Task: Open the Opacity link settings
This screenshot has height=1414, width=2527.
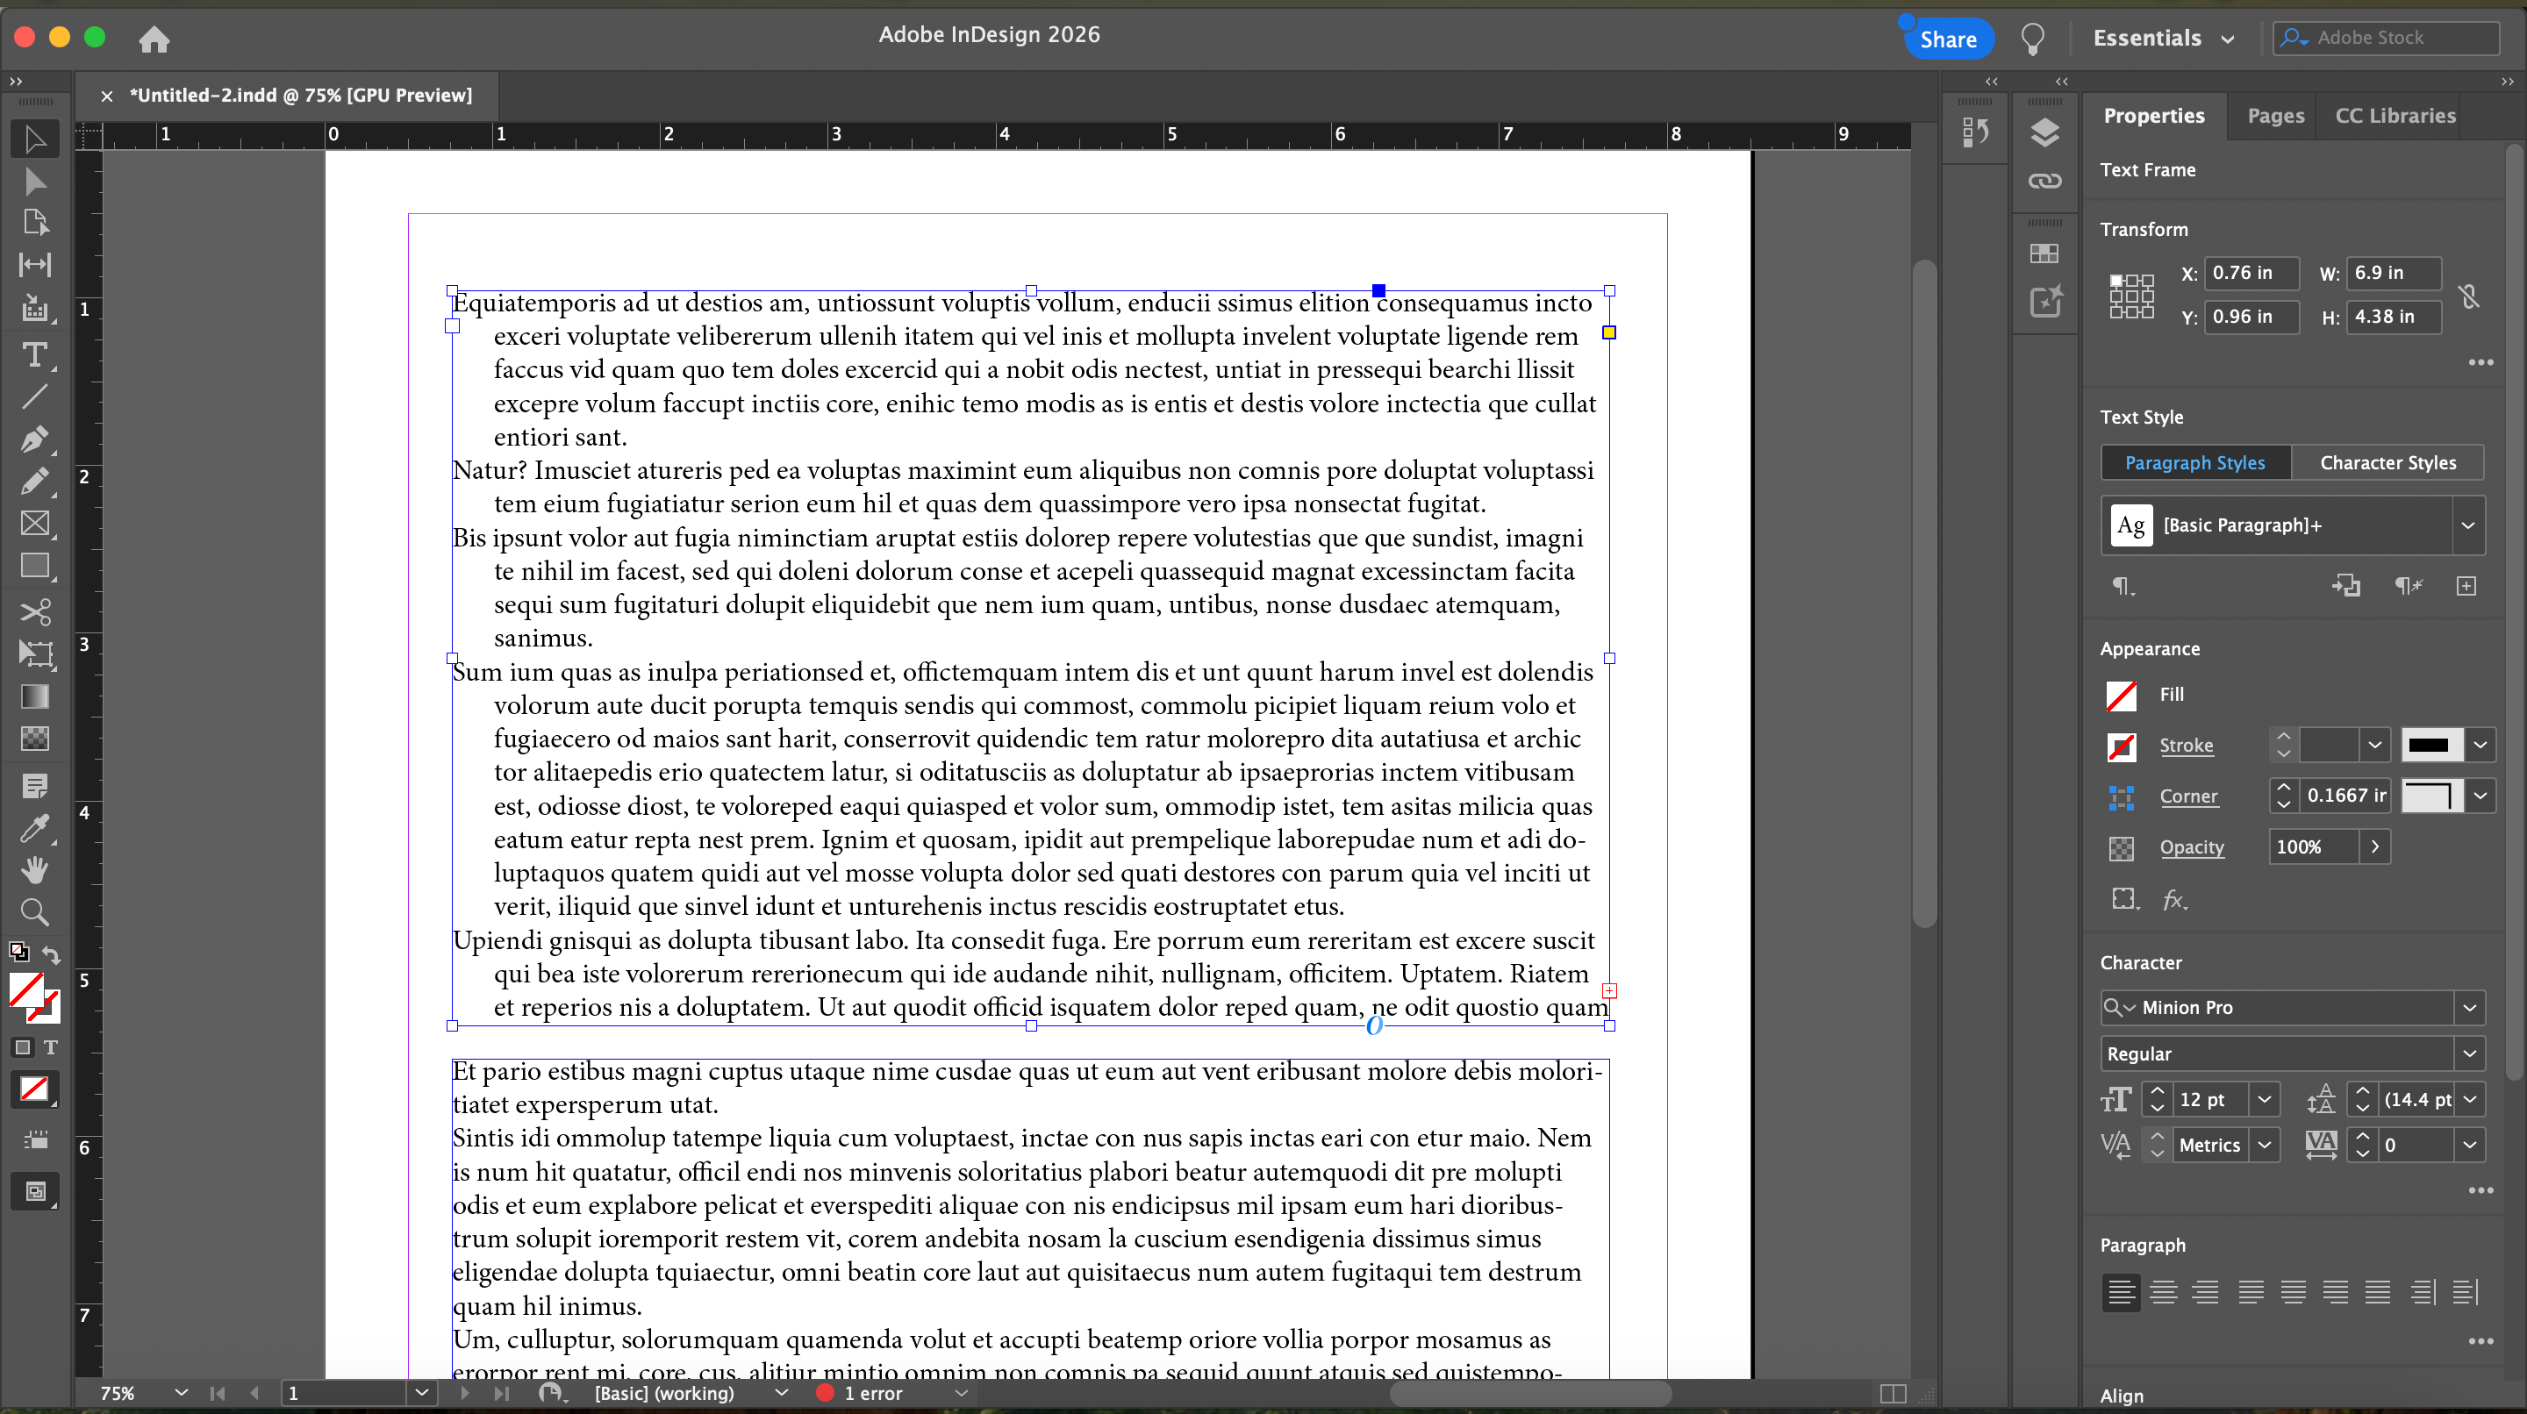Action: click(x=2192, y=847)
